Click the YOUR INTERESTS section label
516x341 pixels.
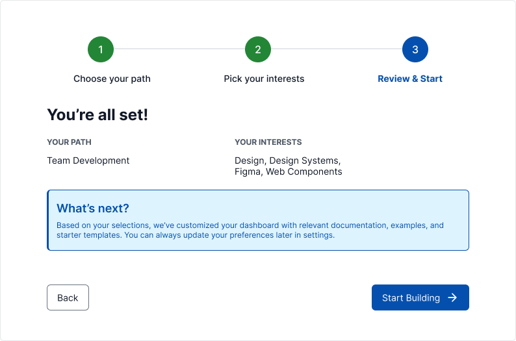(x=268, y=142)
